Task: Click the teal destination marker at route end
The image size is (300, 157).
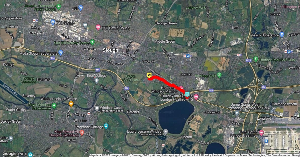Action: (187, 94)
